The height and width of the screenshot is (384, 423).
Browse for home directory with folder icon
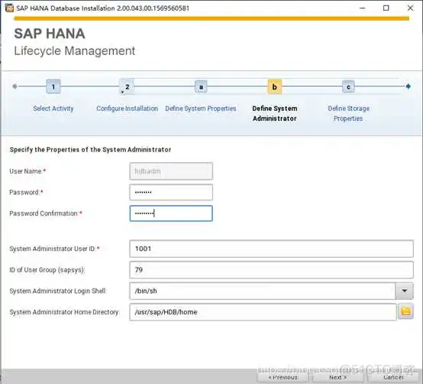pos(405,311)
